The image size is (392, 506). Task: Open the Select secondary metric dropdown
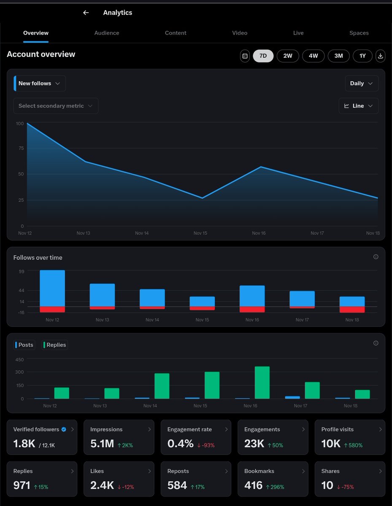tap(56, 105)
